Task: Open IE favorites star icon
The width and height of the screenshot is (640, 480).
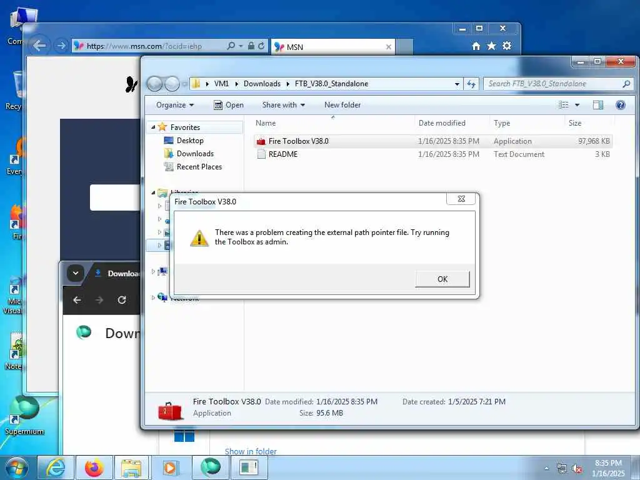Action: 491,46
